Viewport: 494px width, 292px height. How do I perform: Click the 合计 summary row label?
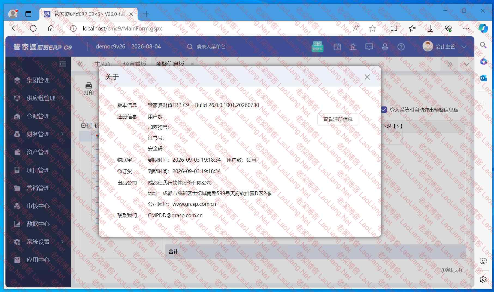173,252
